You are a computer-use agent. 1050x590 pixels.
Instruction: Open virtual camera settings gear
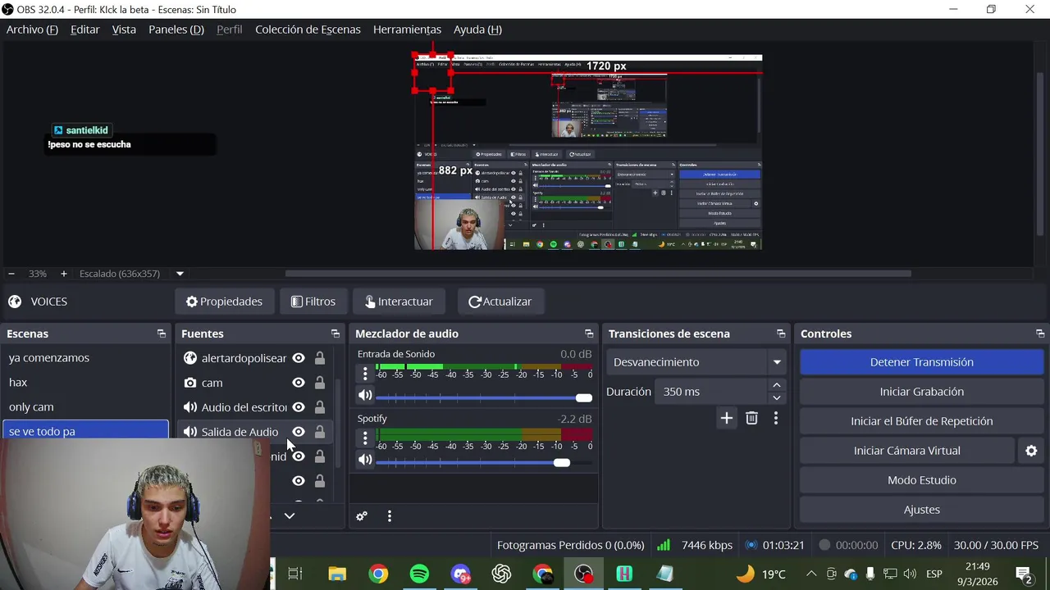point(1031,451)
